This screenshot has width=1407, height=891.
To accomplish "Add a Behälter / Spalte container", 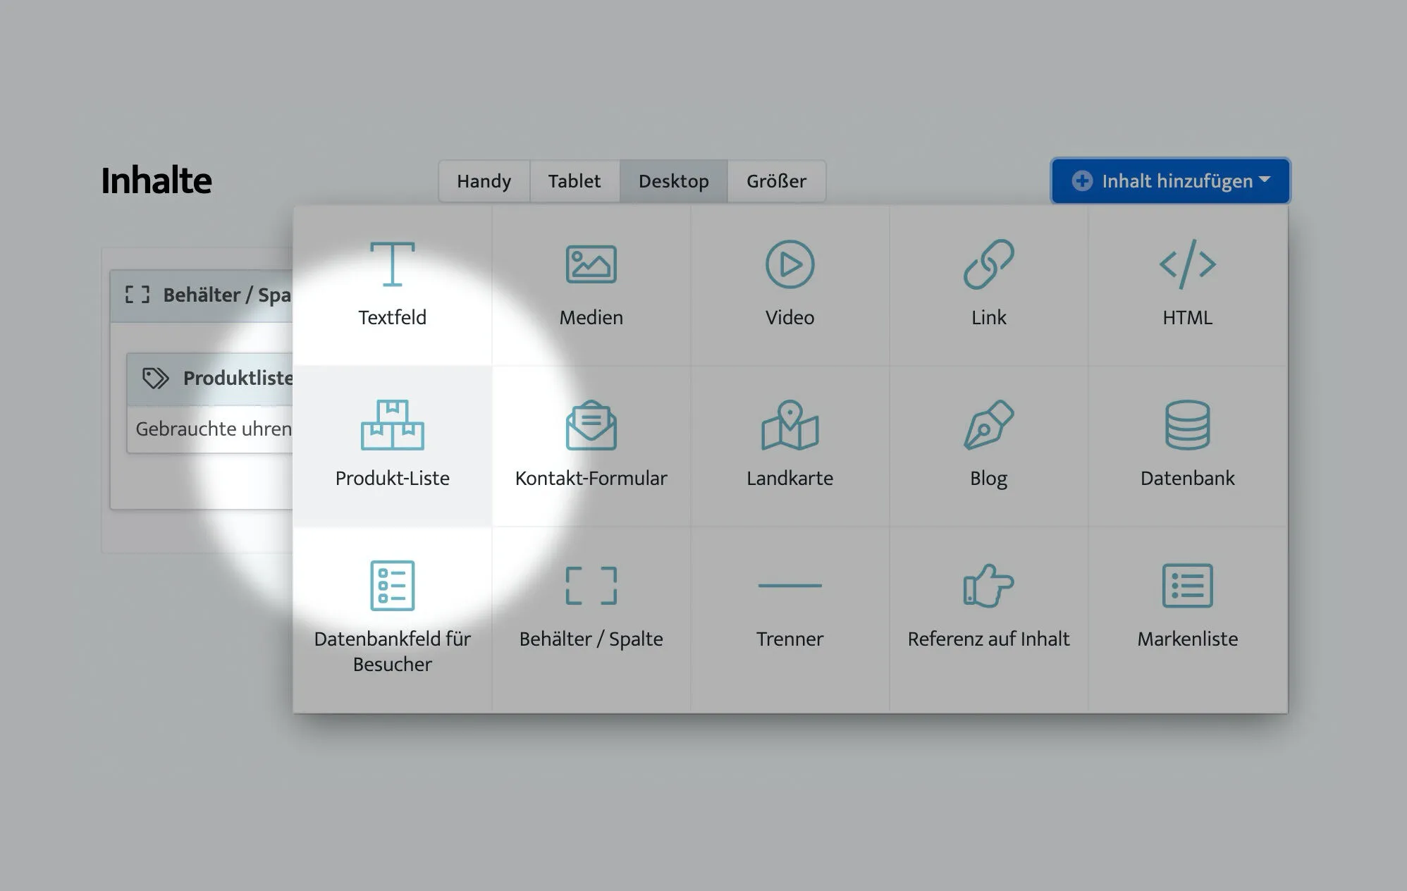I will pos(591,586).
